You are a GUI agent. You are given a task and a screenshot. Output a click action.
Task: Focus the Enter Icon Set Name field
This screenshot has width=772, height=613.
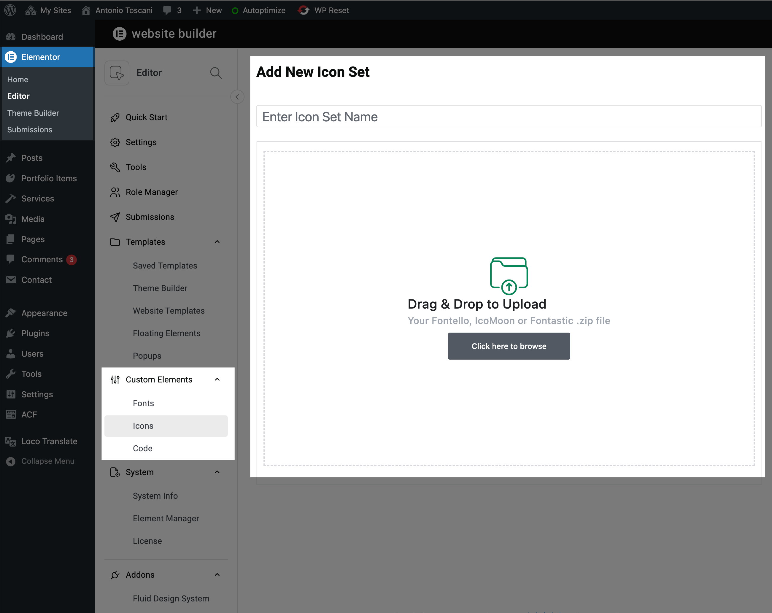[x=509, y=117]
